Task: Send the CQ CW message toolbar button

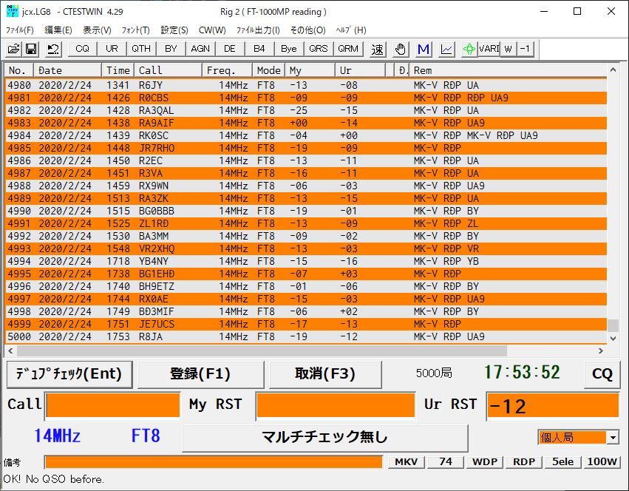Action: [82, 49]
